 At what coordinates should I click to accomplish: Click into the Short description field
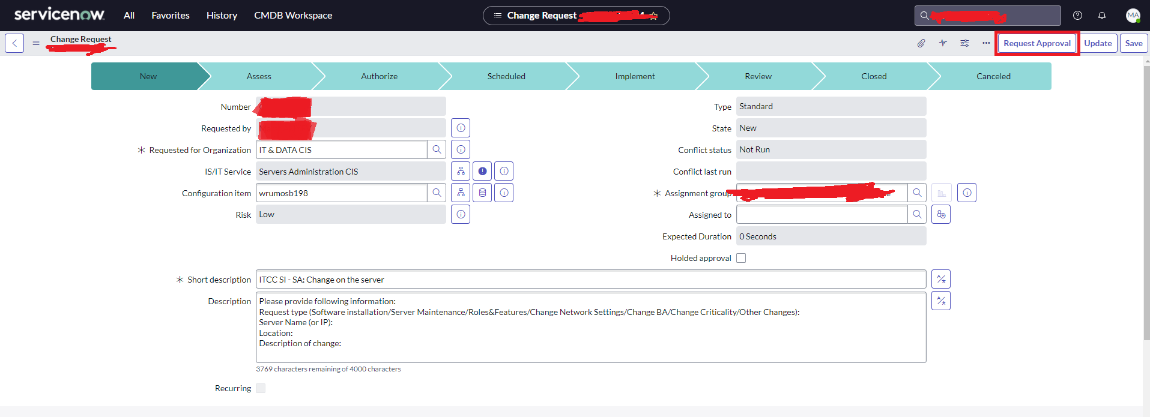click(591, 280)
